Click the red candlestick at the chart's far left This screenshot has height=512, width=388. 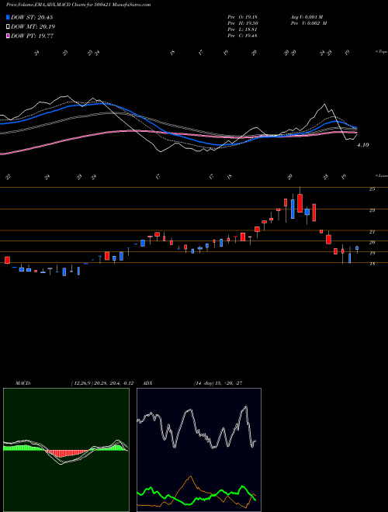click(x=7, y=260)
